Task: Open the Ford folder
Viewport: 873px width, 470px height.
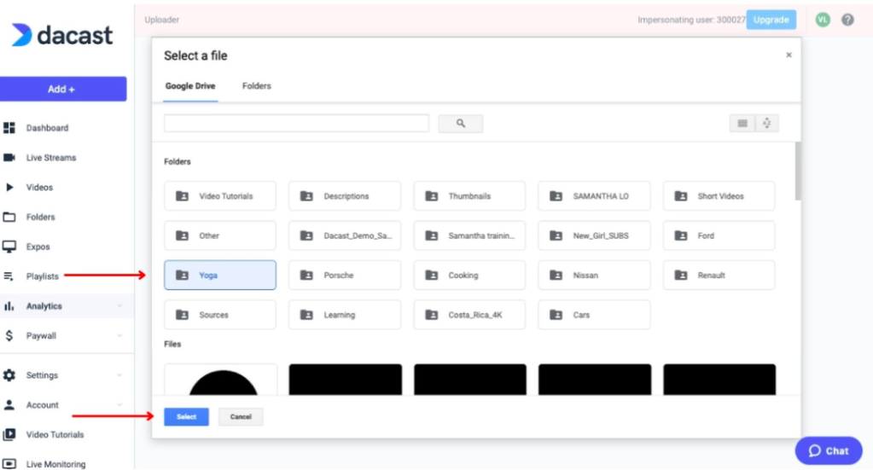Action: click(x=719, y=235)
